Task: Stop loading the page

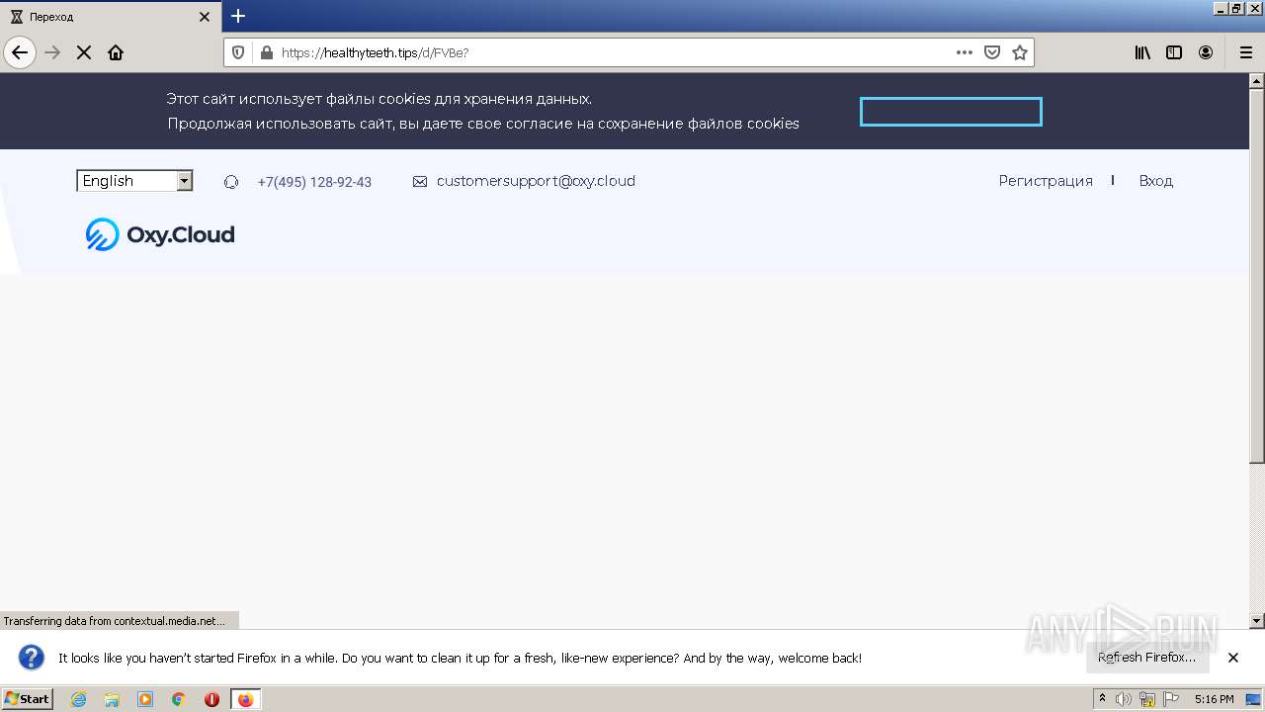Action: (84, 52)
